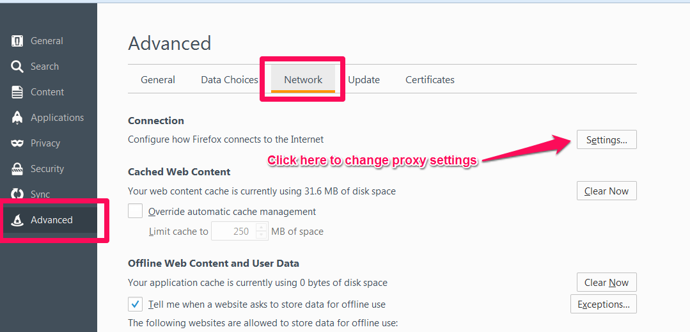Viewport: 690px width, 332px height.
Task: Switch to the Update tab
Action: (364, 80)
